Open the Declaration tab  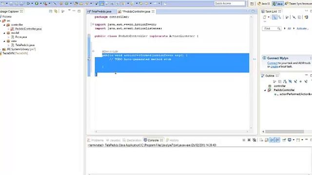tap(132, 140)
